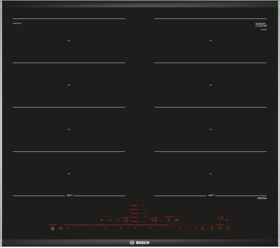This screenshot has width=280, height=248.
Task: Tap the stopwatch count-up timer symbol
Action: tap(228, 228)
